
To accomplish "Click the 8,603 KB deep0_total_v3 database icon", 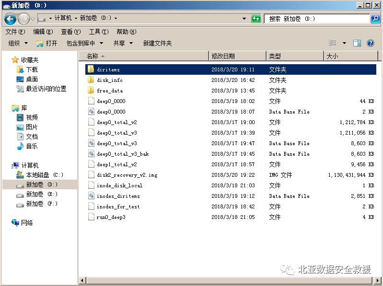I will point(91,143).
